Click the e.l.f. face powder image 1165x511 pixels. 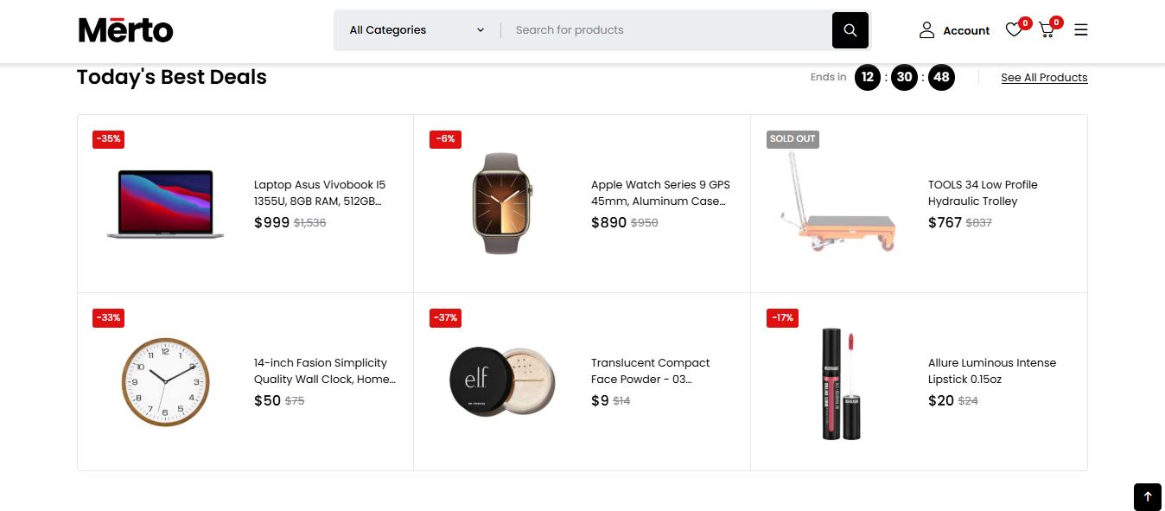[x=502, y=381]
